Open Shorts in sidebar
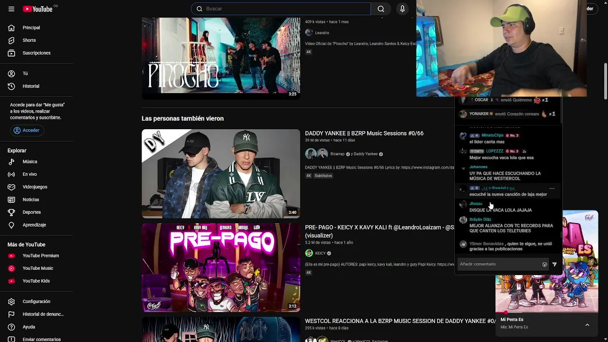 (37, 40)
